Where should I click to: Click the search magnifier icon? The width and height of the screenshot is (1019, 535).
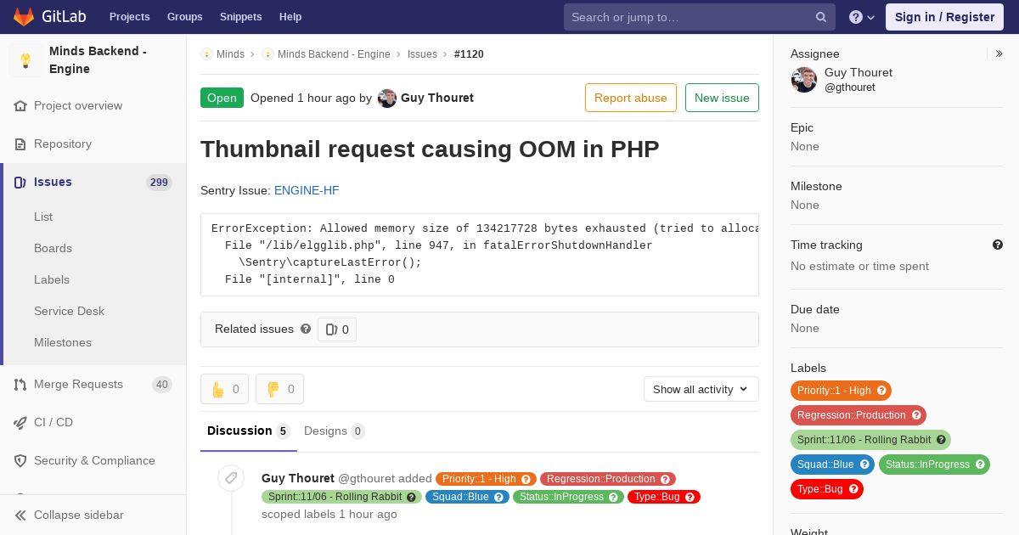tap(821, 17)
